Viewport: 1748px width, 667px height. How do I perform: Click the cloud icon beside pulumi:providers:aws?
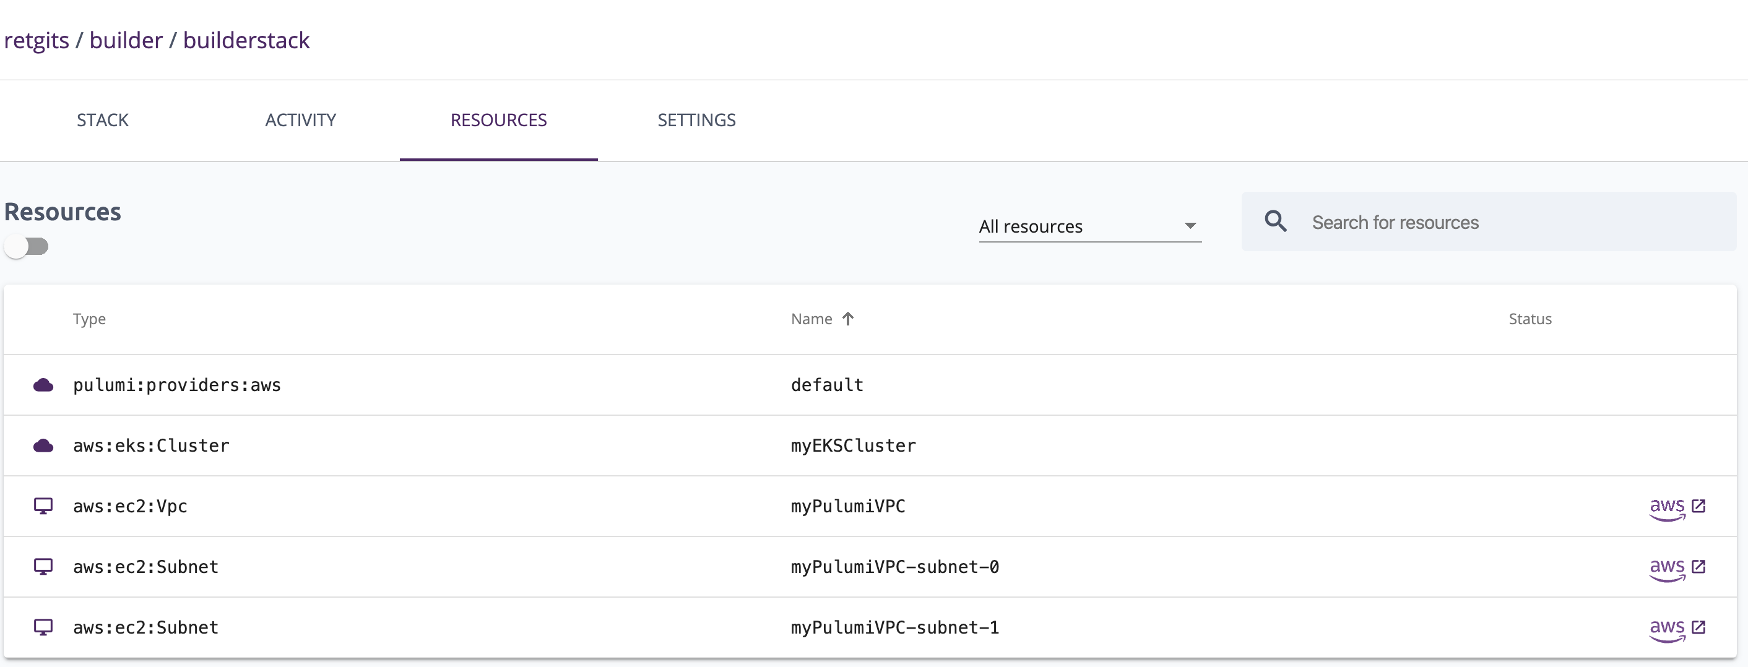[43, 385]
